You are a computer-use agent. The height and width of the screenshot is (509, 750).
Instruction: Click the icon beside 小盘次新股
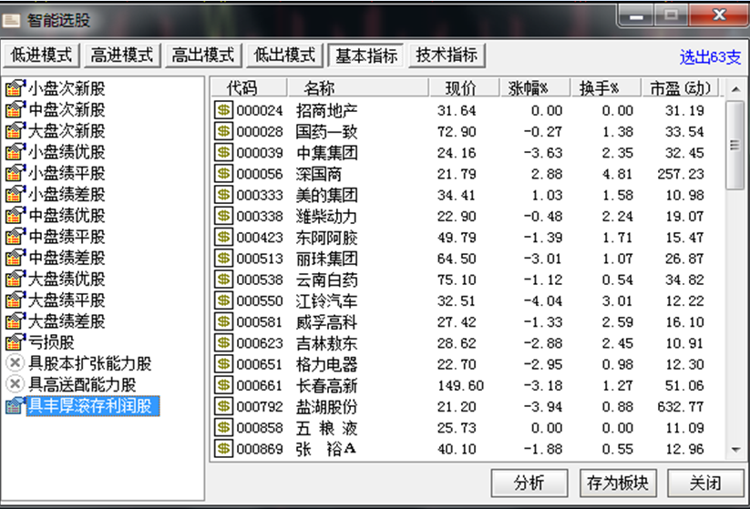coord(15,88)
